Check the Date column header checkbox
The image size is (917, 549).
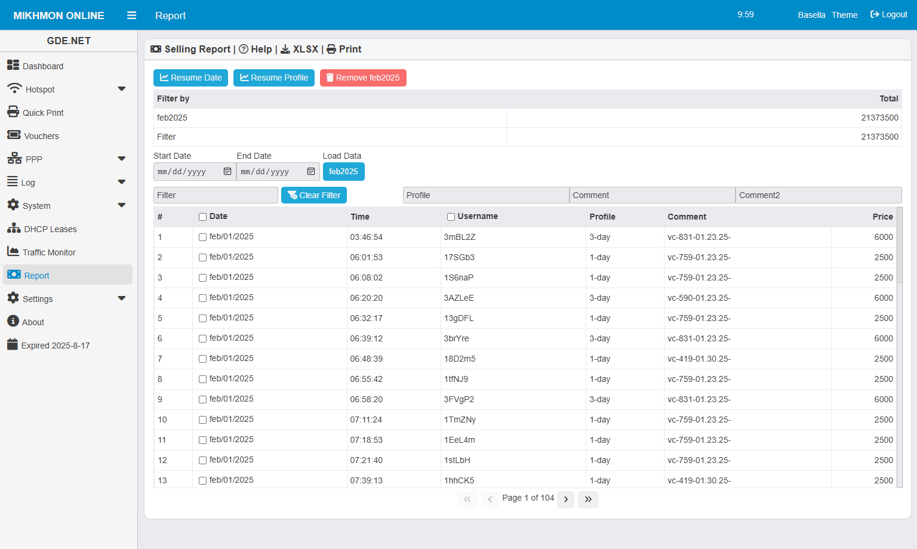[x=203, y=217]
